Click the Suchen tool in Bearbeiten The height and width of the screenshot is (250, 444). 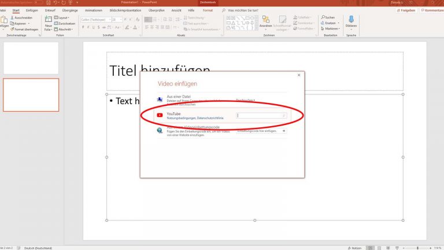coord(328,17)
